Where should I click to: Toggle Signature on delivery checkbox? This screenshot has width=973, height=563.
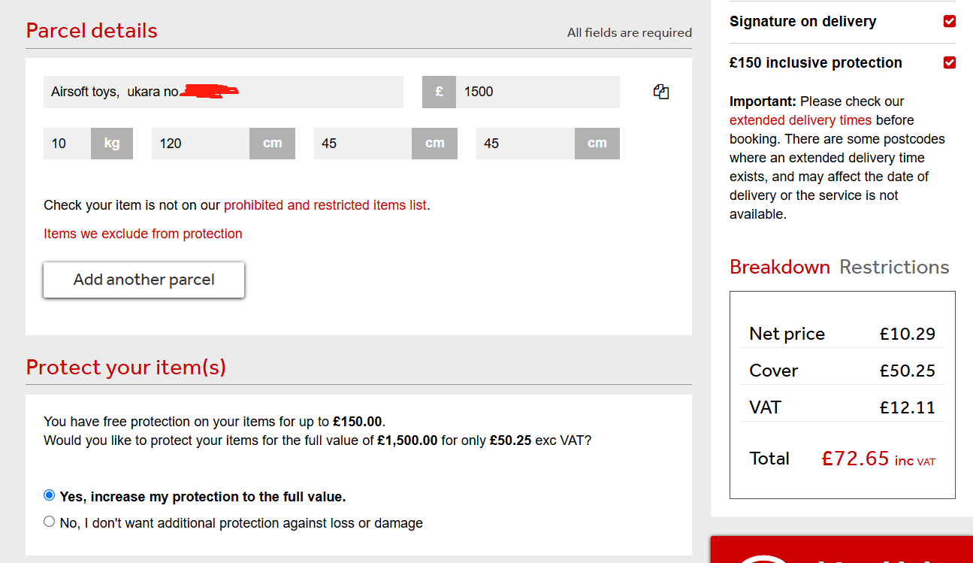click(950, 21)
